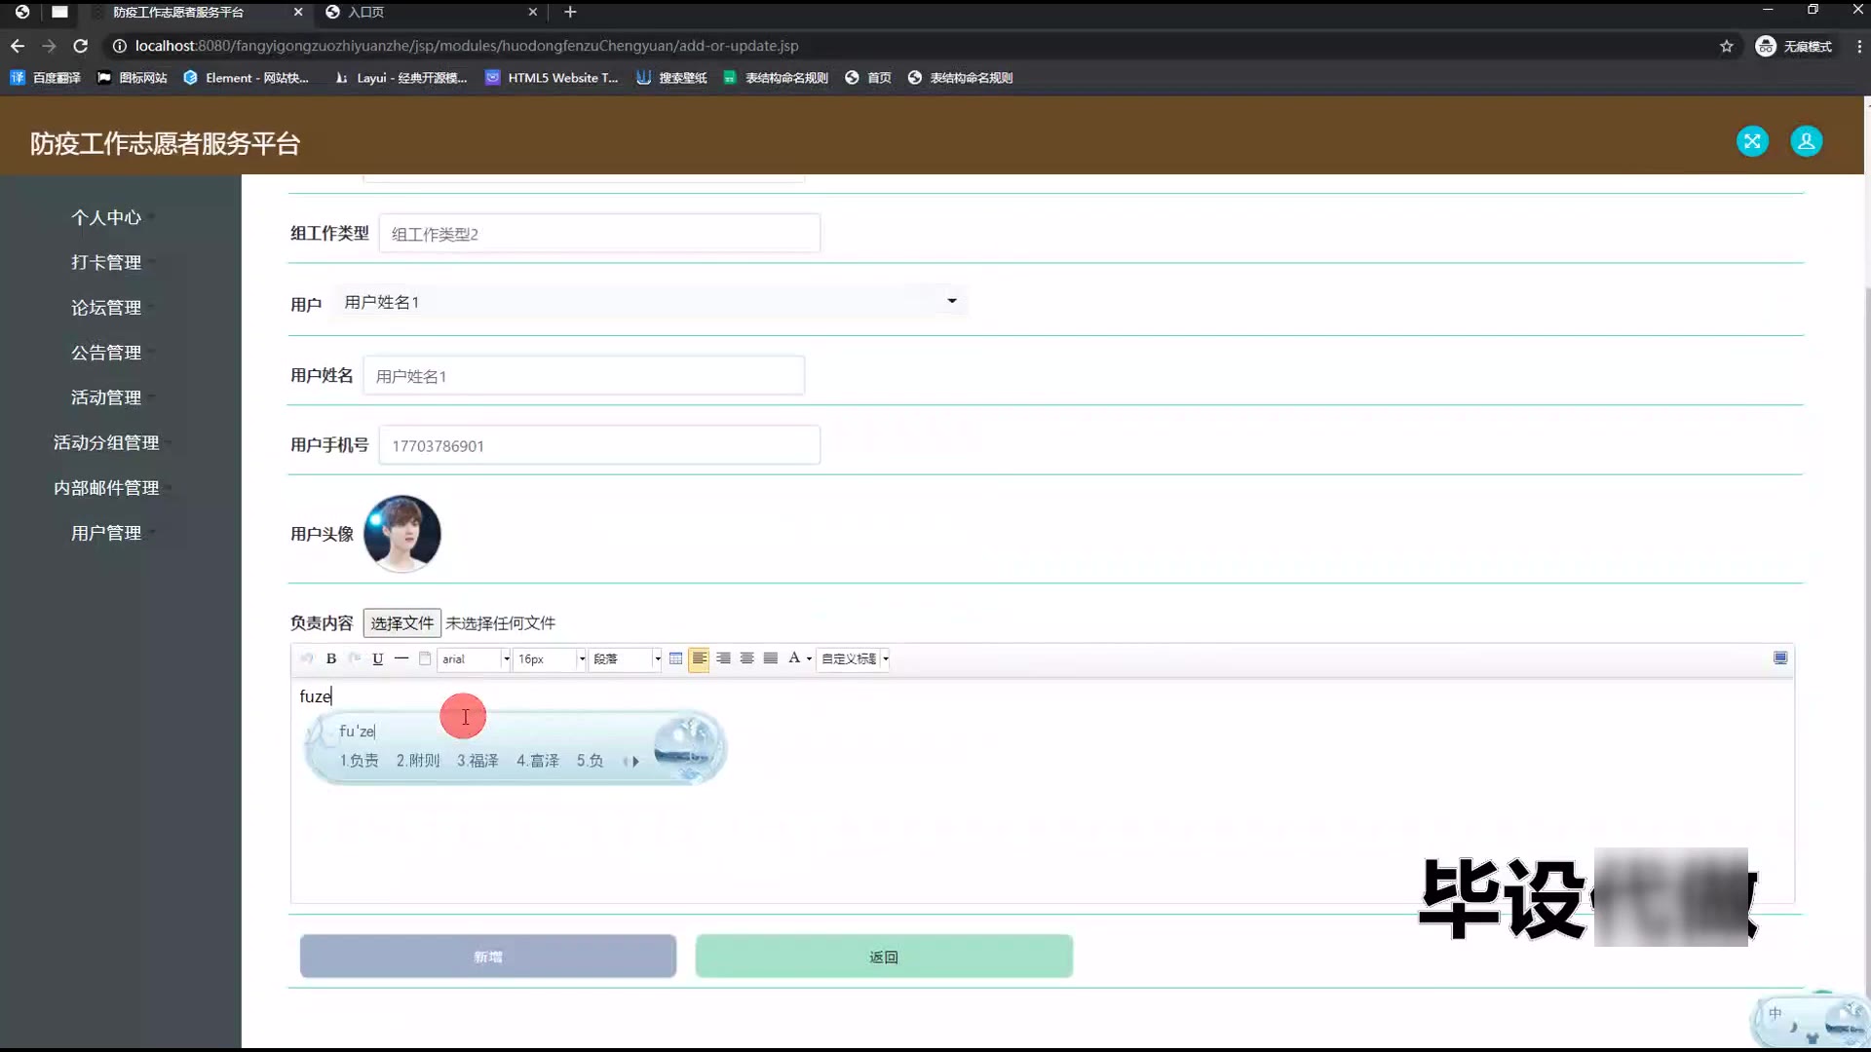
Task: Open the font color picker arrow
Action: coord(809,659)
